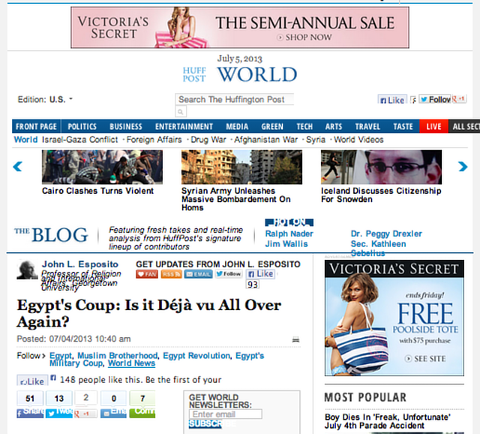The width and height of the screenshot is (480, 434).
Task: Click the Drug War sublink
Action: coord(208,140)
